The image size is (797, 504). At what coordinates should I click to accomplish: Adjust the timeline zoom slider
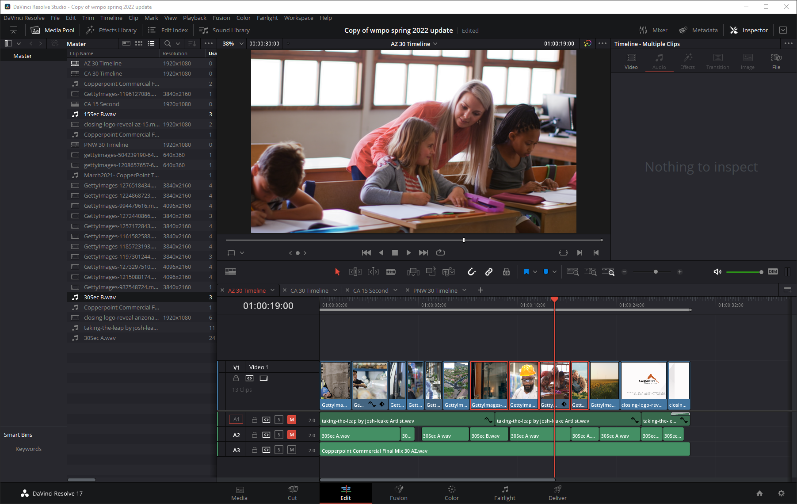pos(656,272)
